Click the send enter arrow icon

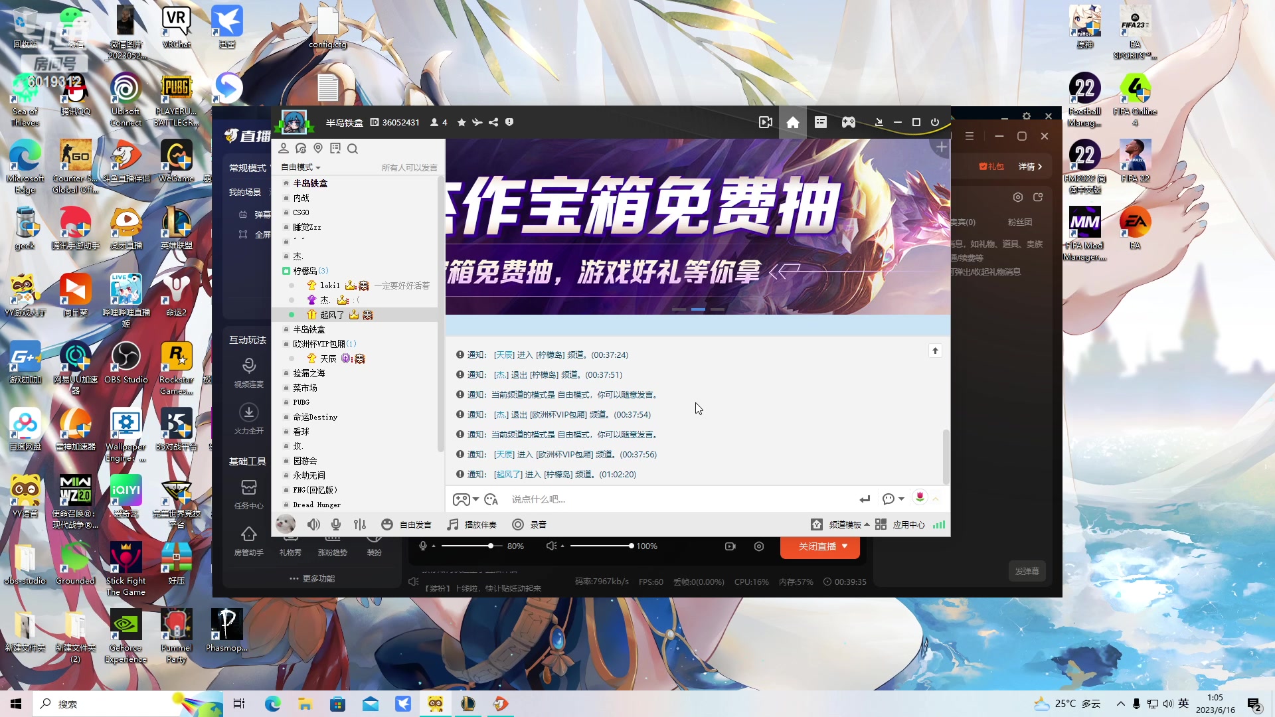(x=865, y=499)
